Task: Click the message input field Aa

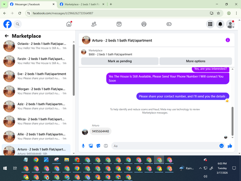Action: click(165, 146)
